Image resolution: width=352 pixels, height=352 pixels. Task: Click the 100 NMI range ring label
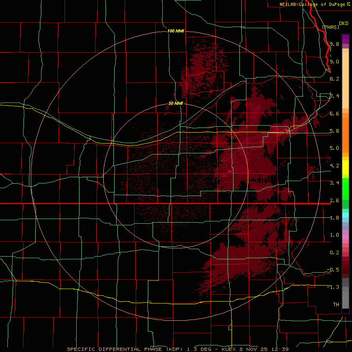coord(176,31)
